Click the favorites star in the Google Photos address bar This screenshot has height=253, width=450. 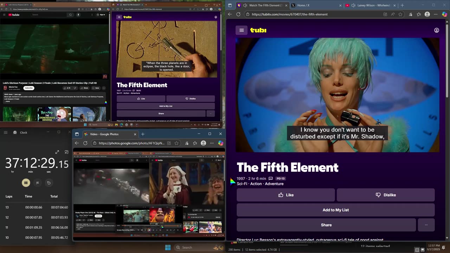coord(176,143)
